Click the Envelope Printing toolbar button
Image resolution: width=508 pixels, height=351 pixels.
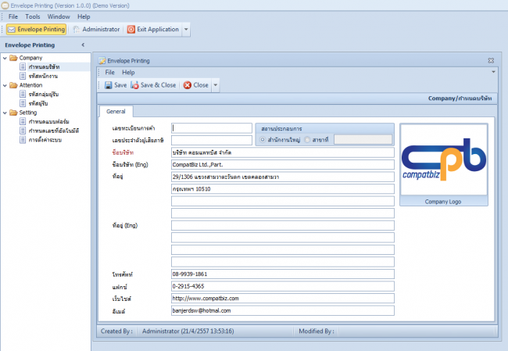[x=36, y=29]
